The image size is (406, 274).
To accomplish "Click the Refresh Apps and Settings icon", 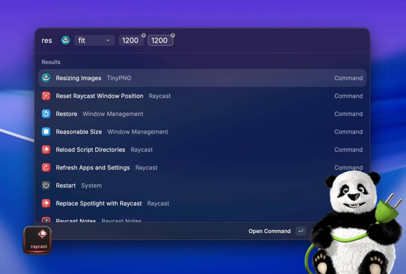I will coord(46,168).
